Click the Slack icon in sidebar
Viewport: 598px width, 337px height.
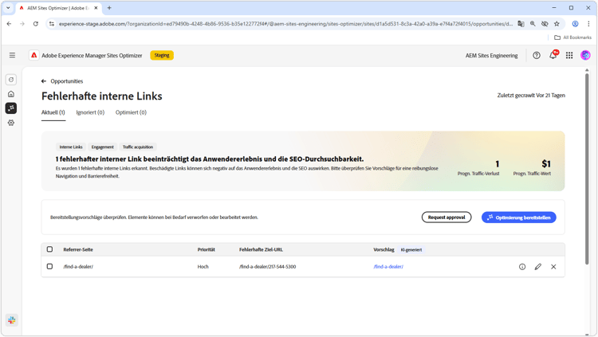coord(12,319)
